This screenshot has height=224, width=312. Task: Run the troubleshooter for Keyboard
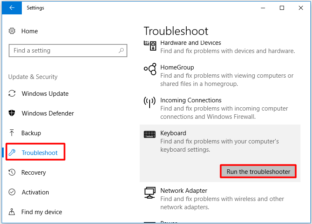258,171
